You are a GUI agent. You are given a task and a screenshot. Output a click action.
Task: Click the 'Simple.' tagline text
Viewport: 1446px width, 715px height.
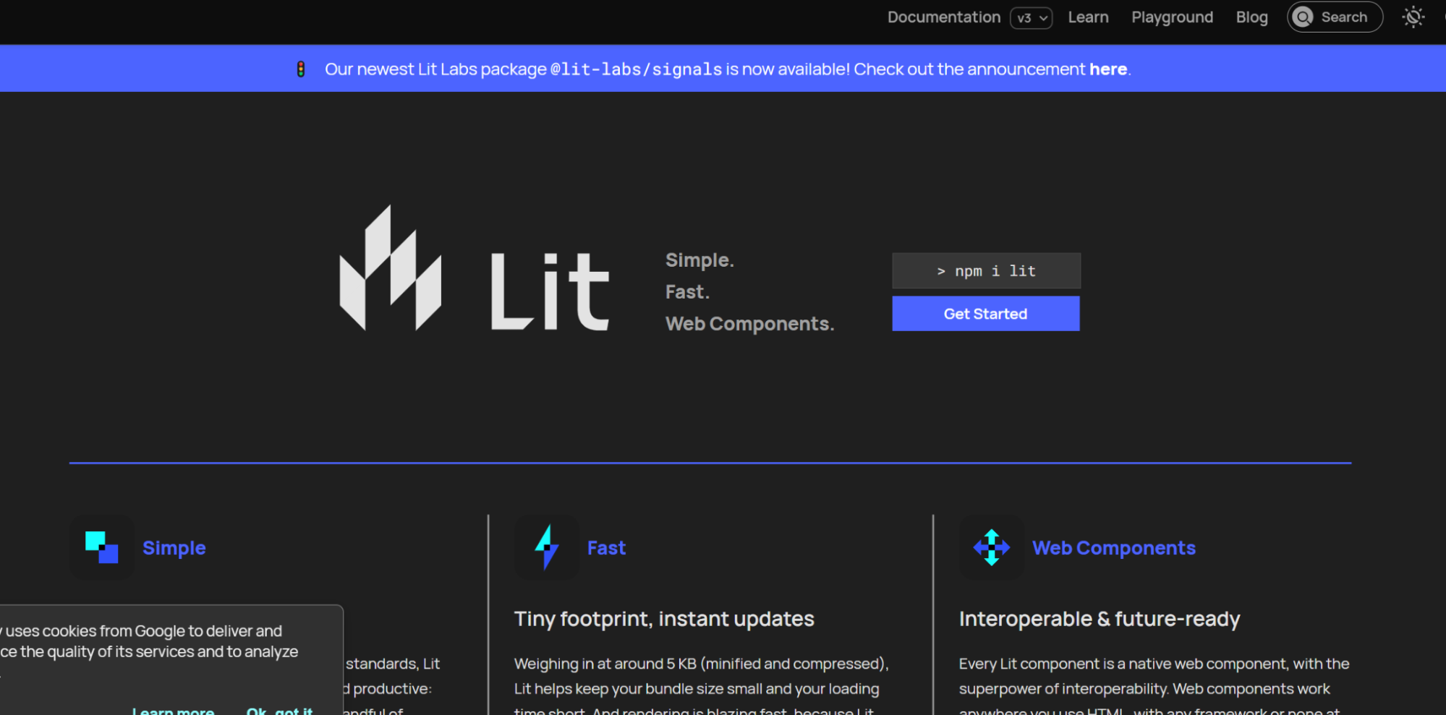[699, 260]
